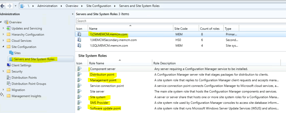Viewport: 286px width, 113px height.
Task: Expand the Migration node
Action: click(x=3, y=90)
